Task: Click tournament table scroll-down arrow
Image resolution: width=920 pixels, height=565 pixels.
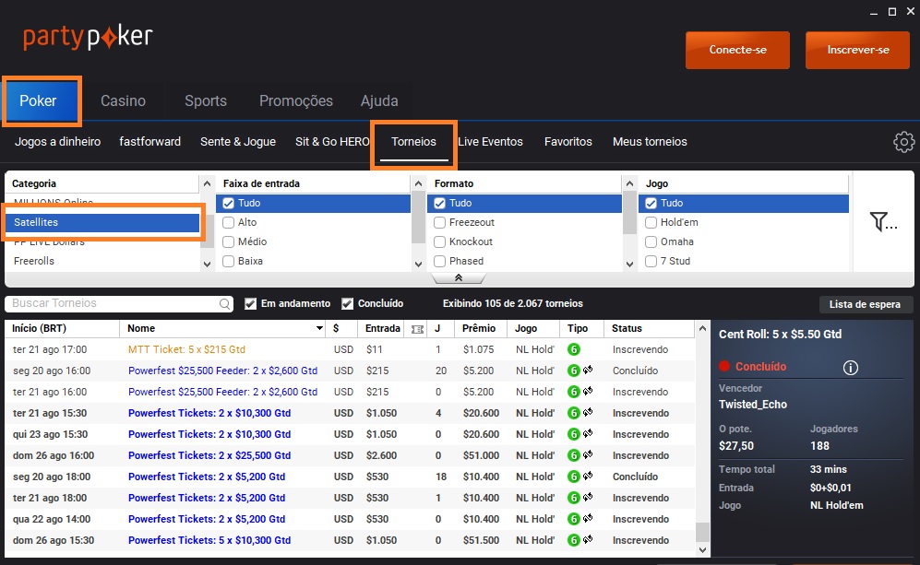Action: coord(702,549)
